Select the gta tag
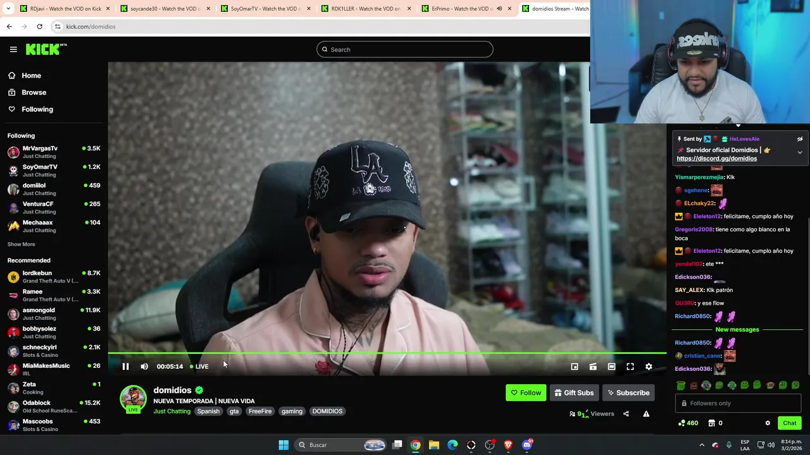Image resolution: width=810 pixels, height=455 pixels. click(x=234, y=411)
